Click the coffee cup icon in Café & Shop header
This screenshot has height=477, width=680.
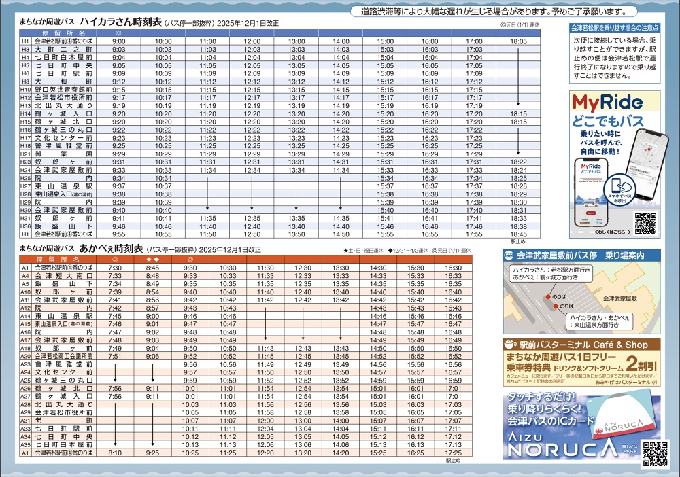[x=511, y=344]
